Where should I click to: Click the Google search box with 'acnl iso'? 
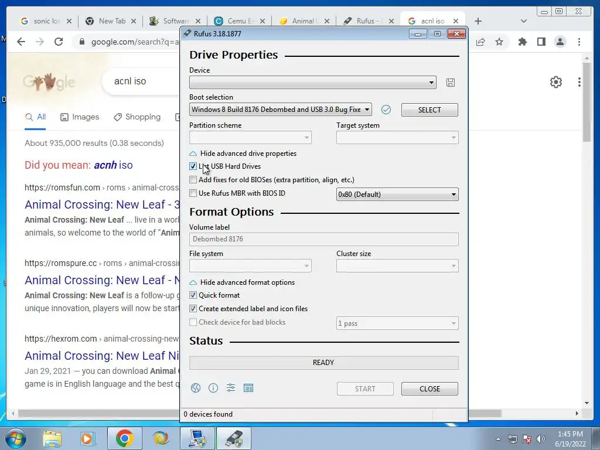[x=142, y=81]
